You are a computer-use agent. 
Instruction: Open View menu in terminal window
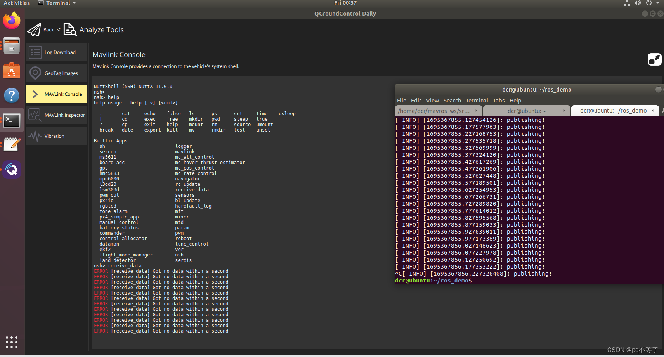click(432, 101)
